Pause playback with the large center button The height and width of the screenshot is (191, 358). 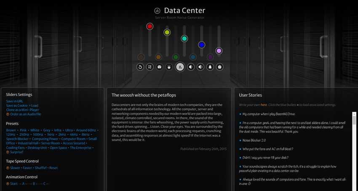[180, 67]
